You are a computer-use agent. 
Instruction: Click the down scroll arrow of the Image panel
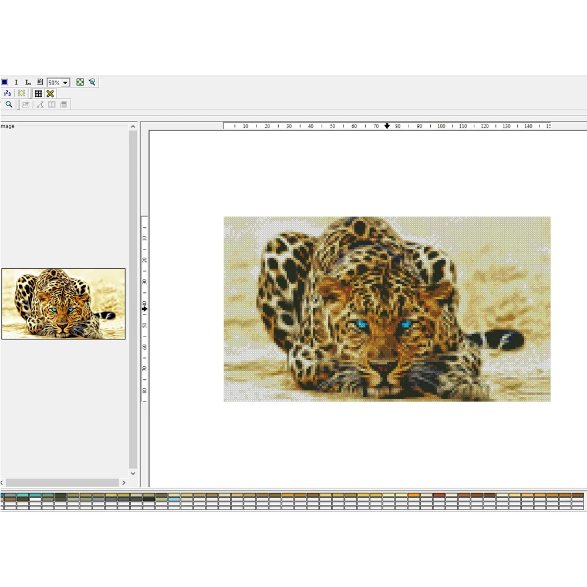[x=133, y=473]
